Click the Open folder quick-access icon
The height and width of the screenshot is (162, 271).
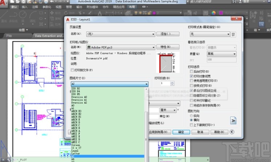tap(18, 1)
